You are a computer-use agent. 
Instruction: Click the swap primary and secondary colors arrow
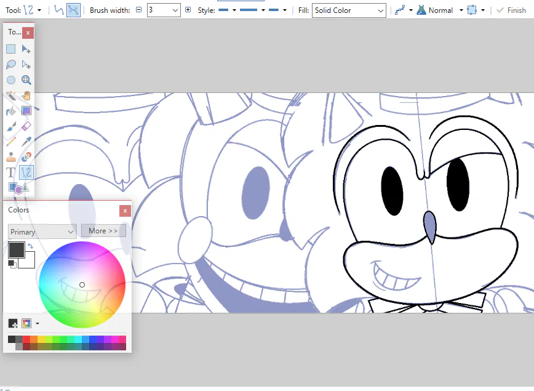[30, 246]
